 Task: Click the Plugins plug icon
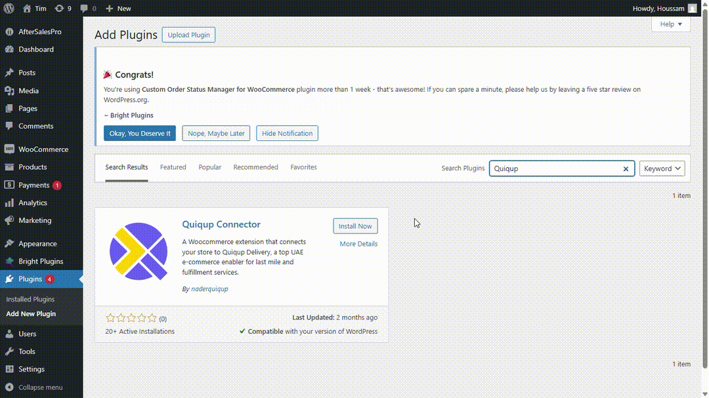tap(9, 279)
